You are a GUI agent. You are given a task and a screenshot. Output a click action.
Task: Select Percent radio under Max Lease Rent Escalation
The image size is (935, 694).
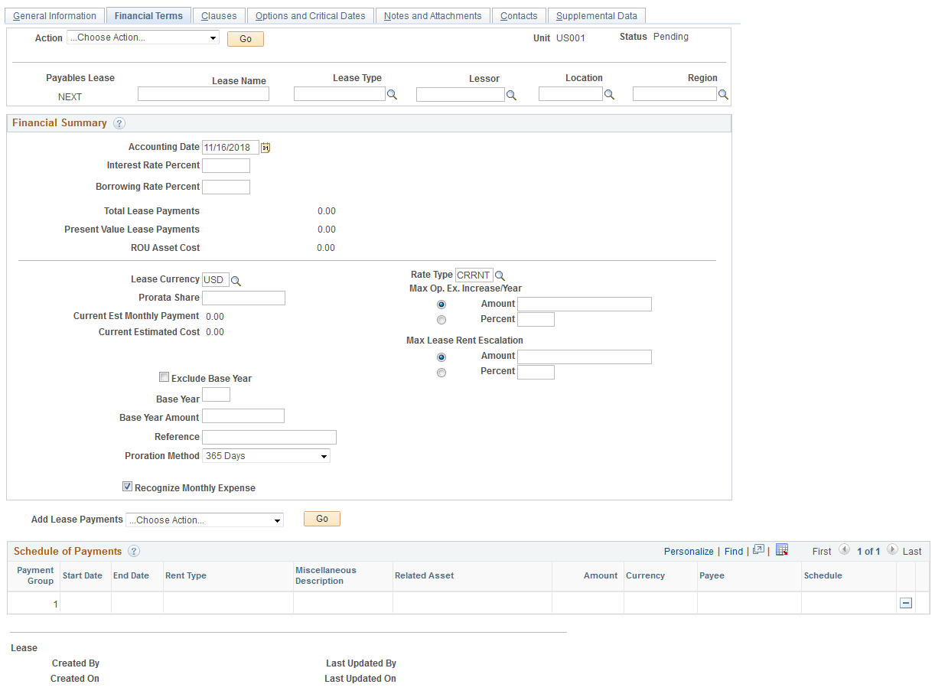pyautogui.click(x=441, y=373)
